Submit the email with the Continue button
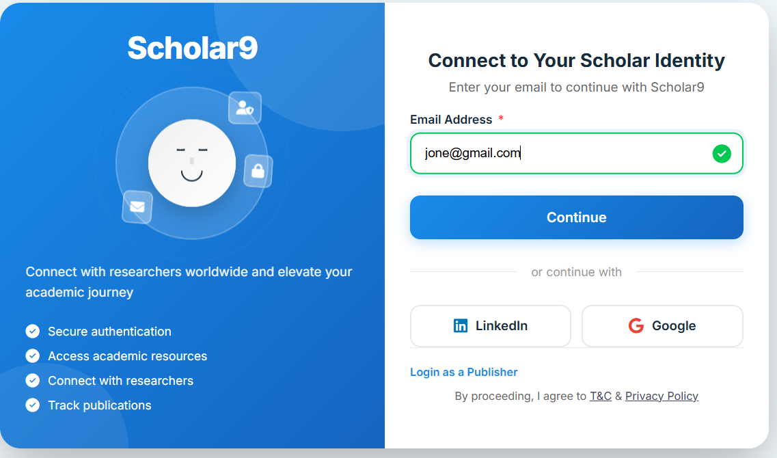This screenshot has width=777, height=458. coord(576,217)
